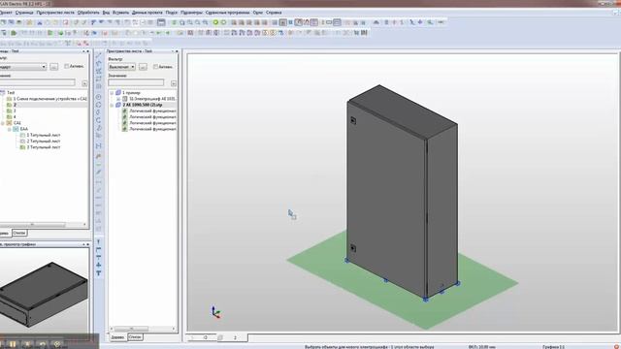Click the green folder icon in second toolbar row
This screenshot has height=349, width=621.
pos(14,33)
